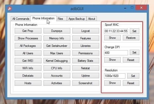Click the adbGUI wrench app icon
Screen dimensions: 154x104
point(10,8)
